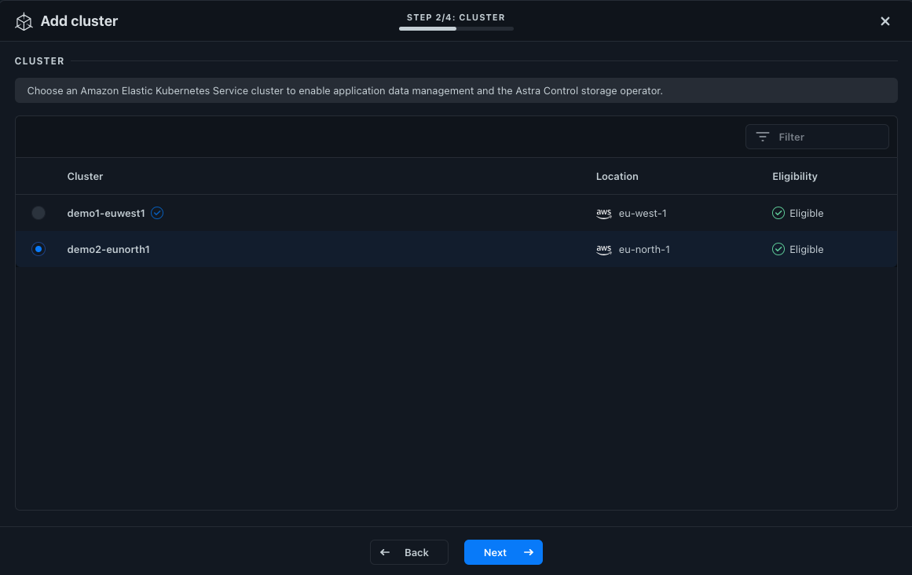Close the Add cluster dialog
Viewport: 912px width, 575px height.
[885, 21]
